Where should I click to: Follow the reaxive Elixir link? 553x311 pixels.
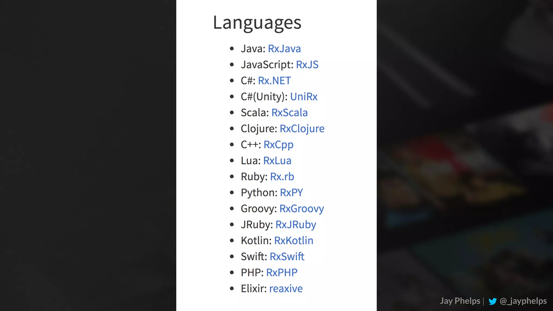pos(286,289)
